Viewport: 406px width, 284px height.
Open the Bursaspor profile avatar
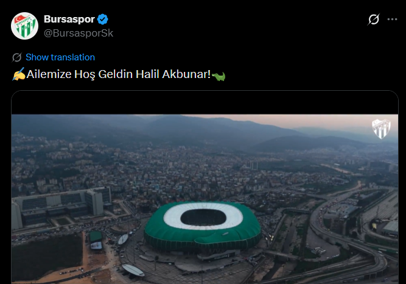pyautogui.click(x=25, y=26)
